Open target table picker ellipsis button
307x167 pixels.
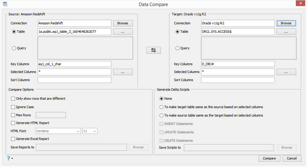pyautogui.click(x=286, y=32)
